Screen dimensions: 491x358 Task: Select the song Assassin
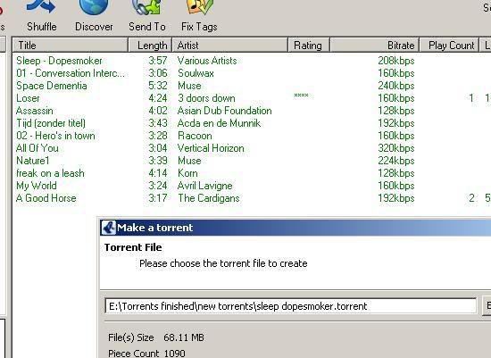(35, 111)
